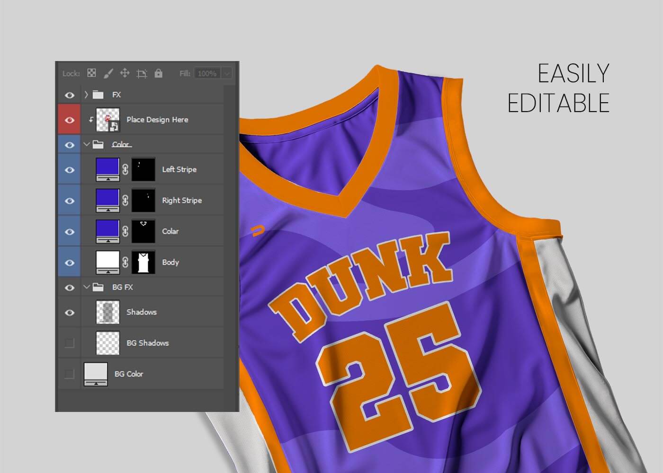Enable Lock image pixels (brush icon)
The image size is (663, 473).
pyautogui.click(x=108, y=73)
